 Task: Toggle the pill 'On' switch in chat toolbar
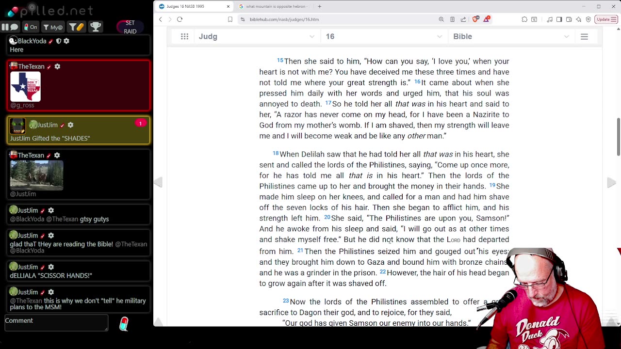31,27
